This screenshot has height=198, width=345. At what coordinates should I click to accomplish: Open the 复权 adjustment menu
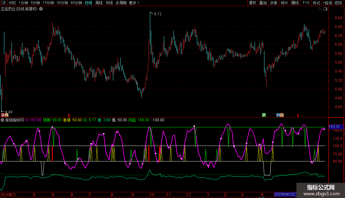tap(252, 3)
